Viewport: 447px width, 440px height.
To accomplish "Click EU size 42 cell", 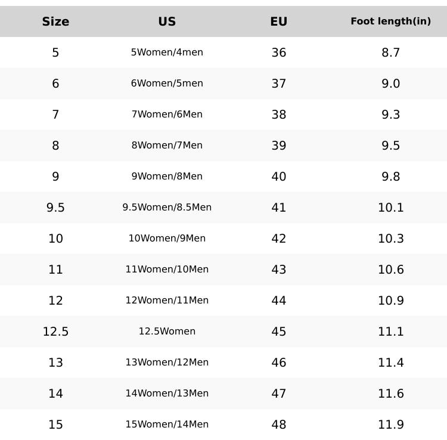I will click(278, 238).
